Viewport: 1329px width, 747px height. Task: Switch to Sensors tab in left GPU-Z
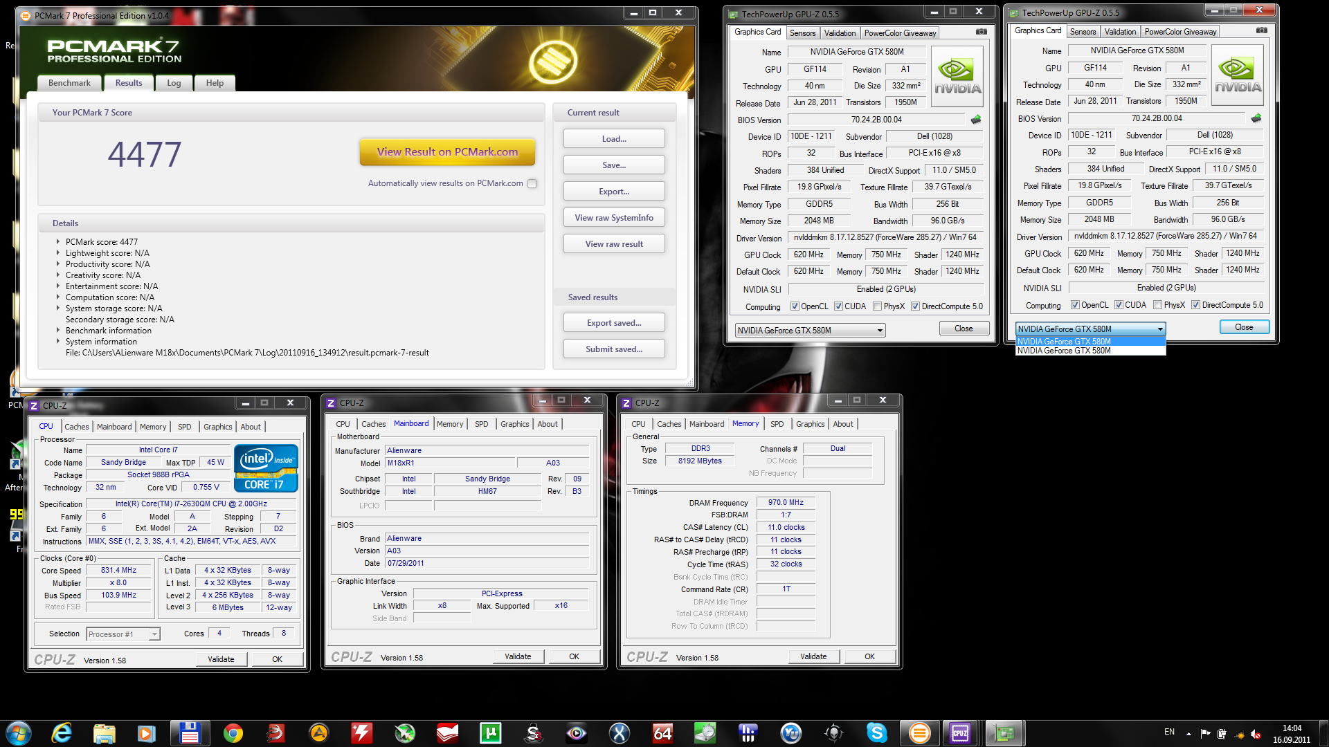point(802,33)
